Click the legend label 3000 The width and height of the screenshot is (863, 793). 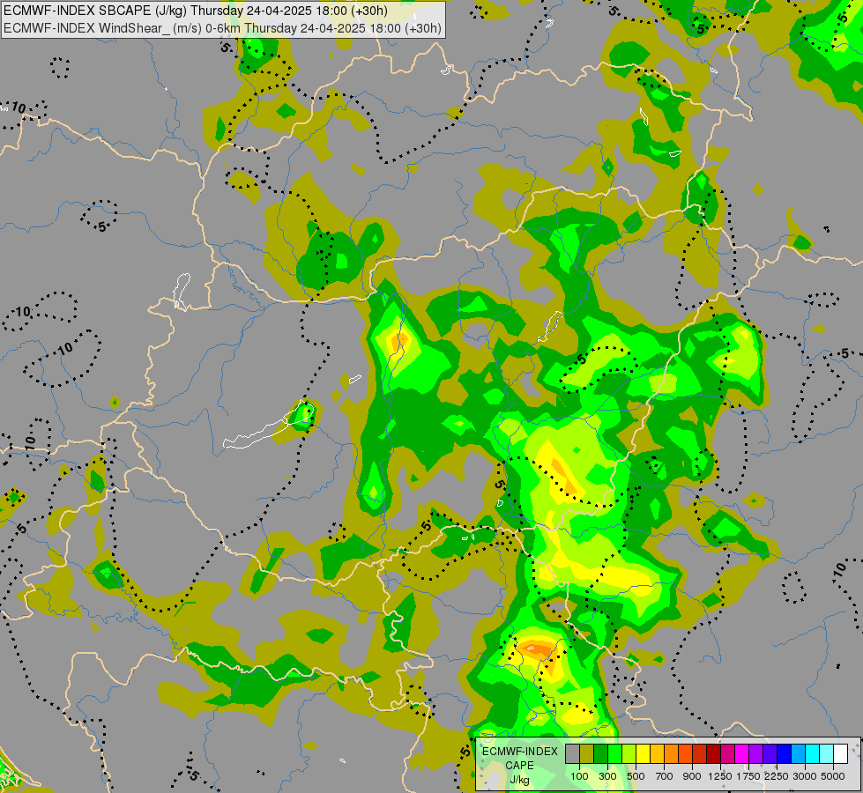(805, 776)
